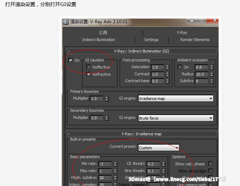The width and height of the screenshot is (240, 186).
Task: Click the Nrm thresh field
Action: click(x=153, y=171)
